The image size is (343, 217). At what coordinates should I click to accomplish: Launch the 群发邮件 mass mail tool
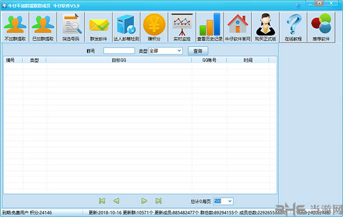tap(98, 27)
